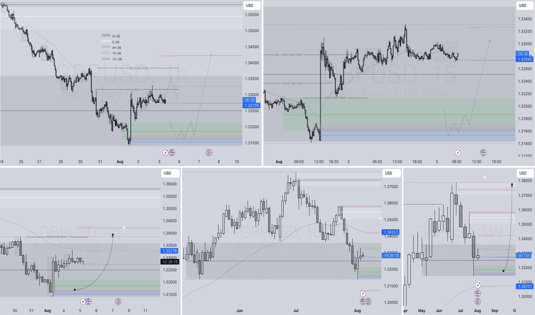Click the US flag event icon on the 1D chart
Image resolution: width=535 pixels, height=315 pixels.
coord(363,301)
